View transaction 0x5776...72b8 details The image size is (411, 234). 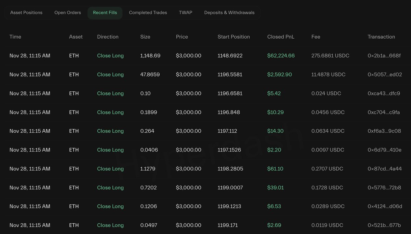pos(384,187)
